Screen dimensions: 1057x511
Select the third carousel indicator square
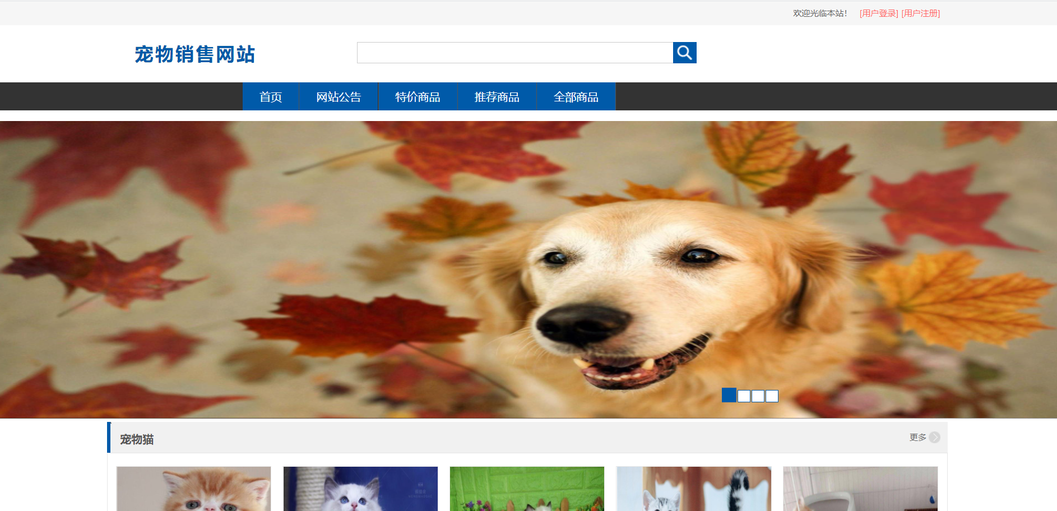(758, 396)
